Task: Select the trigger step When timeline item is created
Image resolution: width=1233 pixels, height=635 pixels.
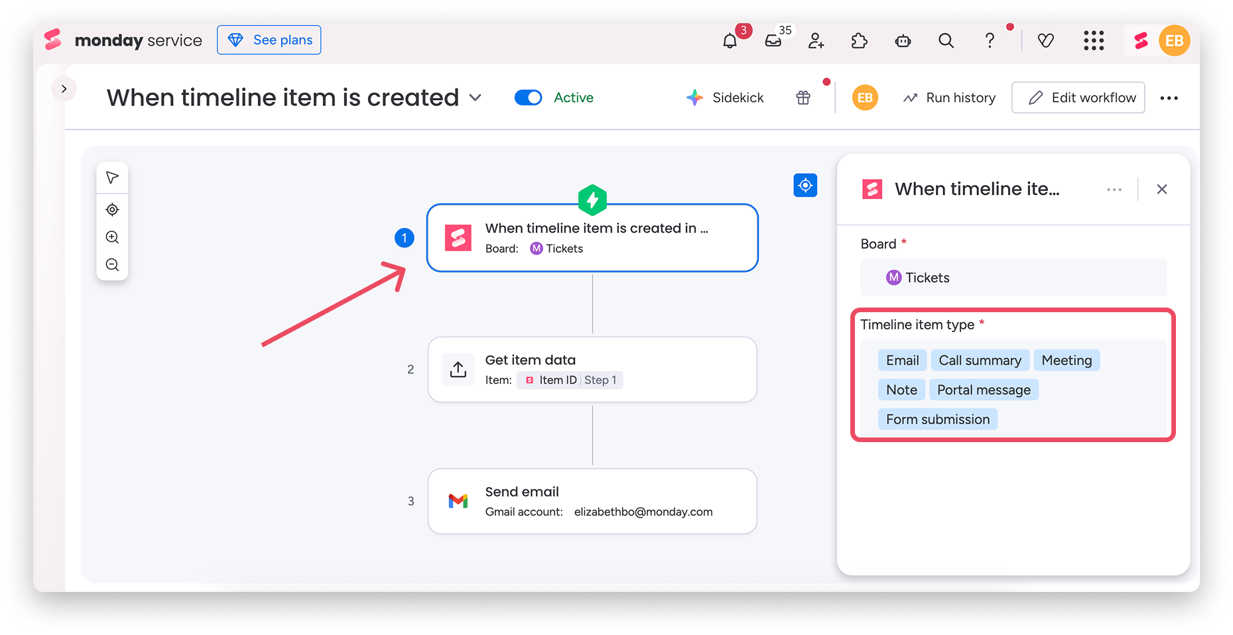Action: (592, 238)
